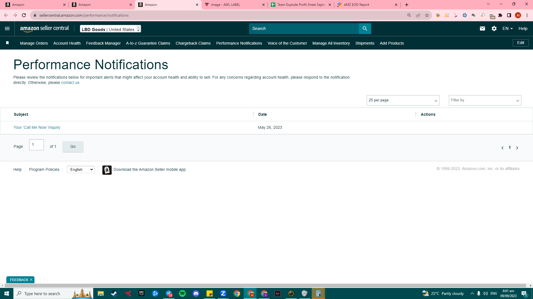533x299 pixels.
Task: Download the Amazon Seller mobile app link
Action: click(150, 169)
